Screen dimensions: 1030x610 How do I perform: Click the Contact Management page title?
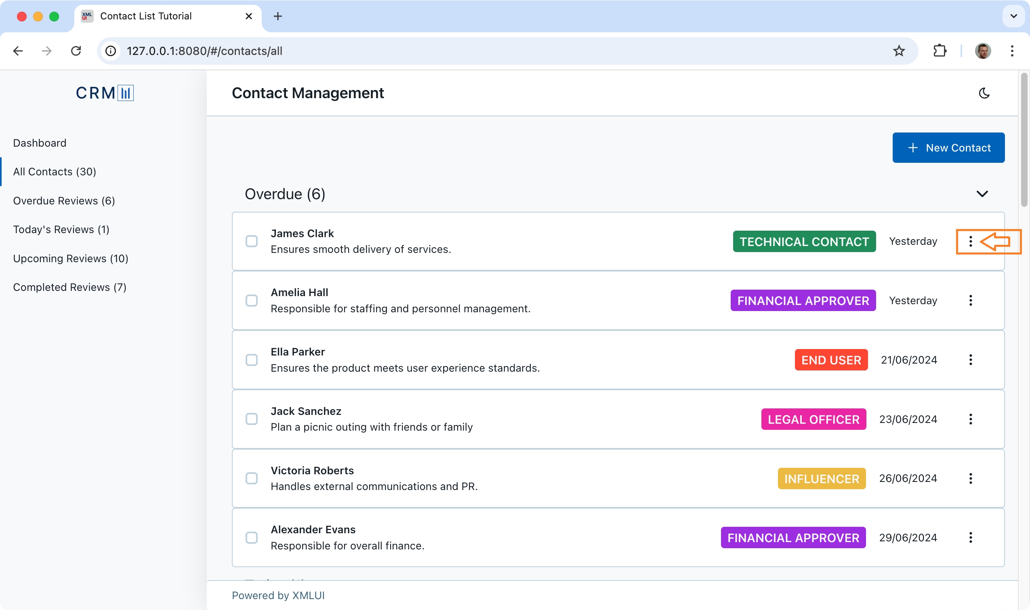pyautogui.click(x=308, y=93)
